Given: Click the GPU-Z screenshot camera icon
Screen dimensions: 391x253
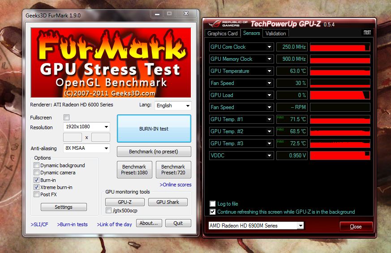Looking at the screenshot, I should pyautogui.click(x=367, y=33).
